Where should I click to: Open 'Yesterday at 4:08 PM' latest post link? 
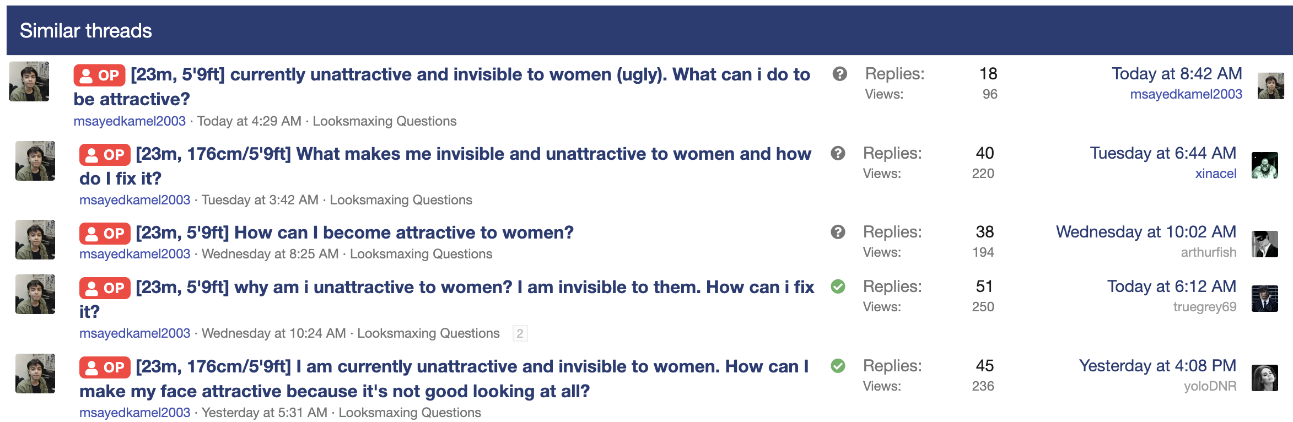[x=1157, y=366]
